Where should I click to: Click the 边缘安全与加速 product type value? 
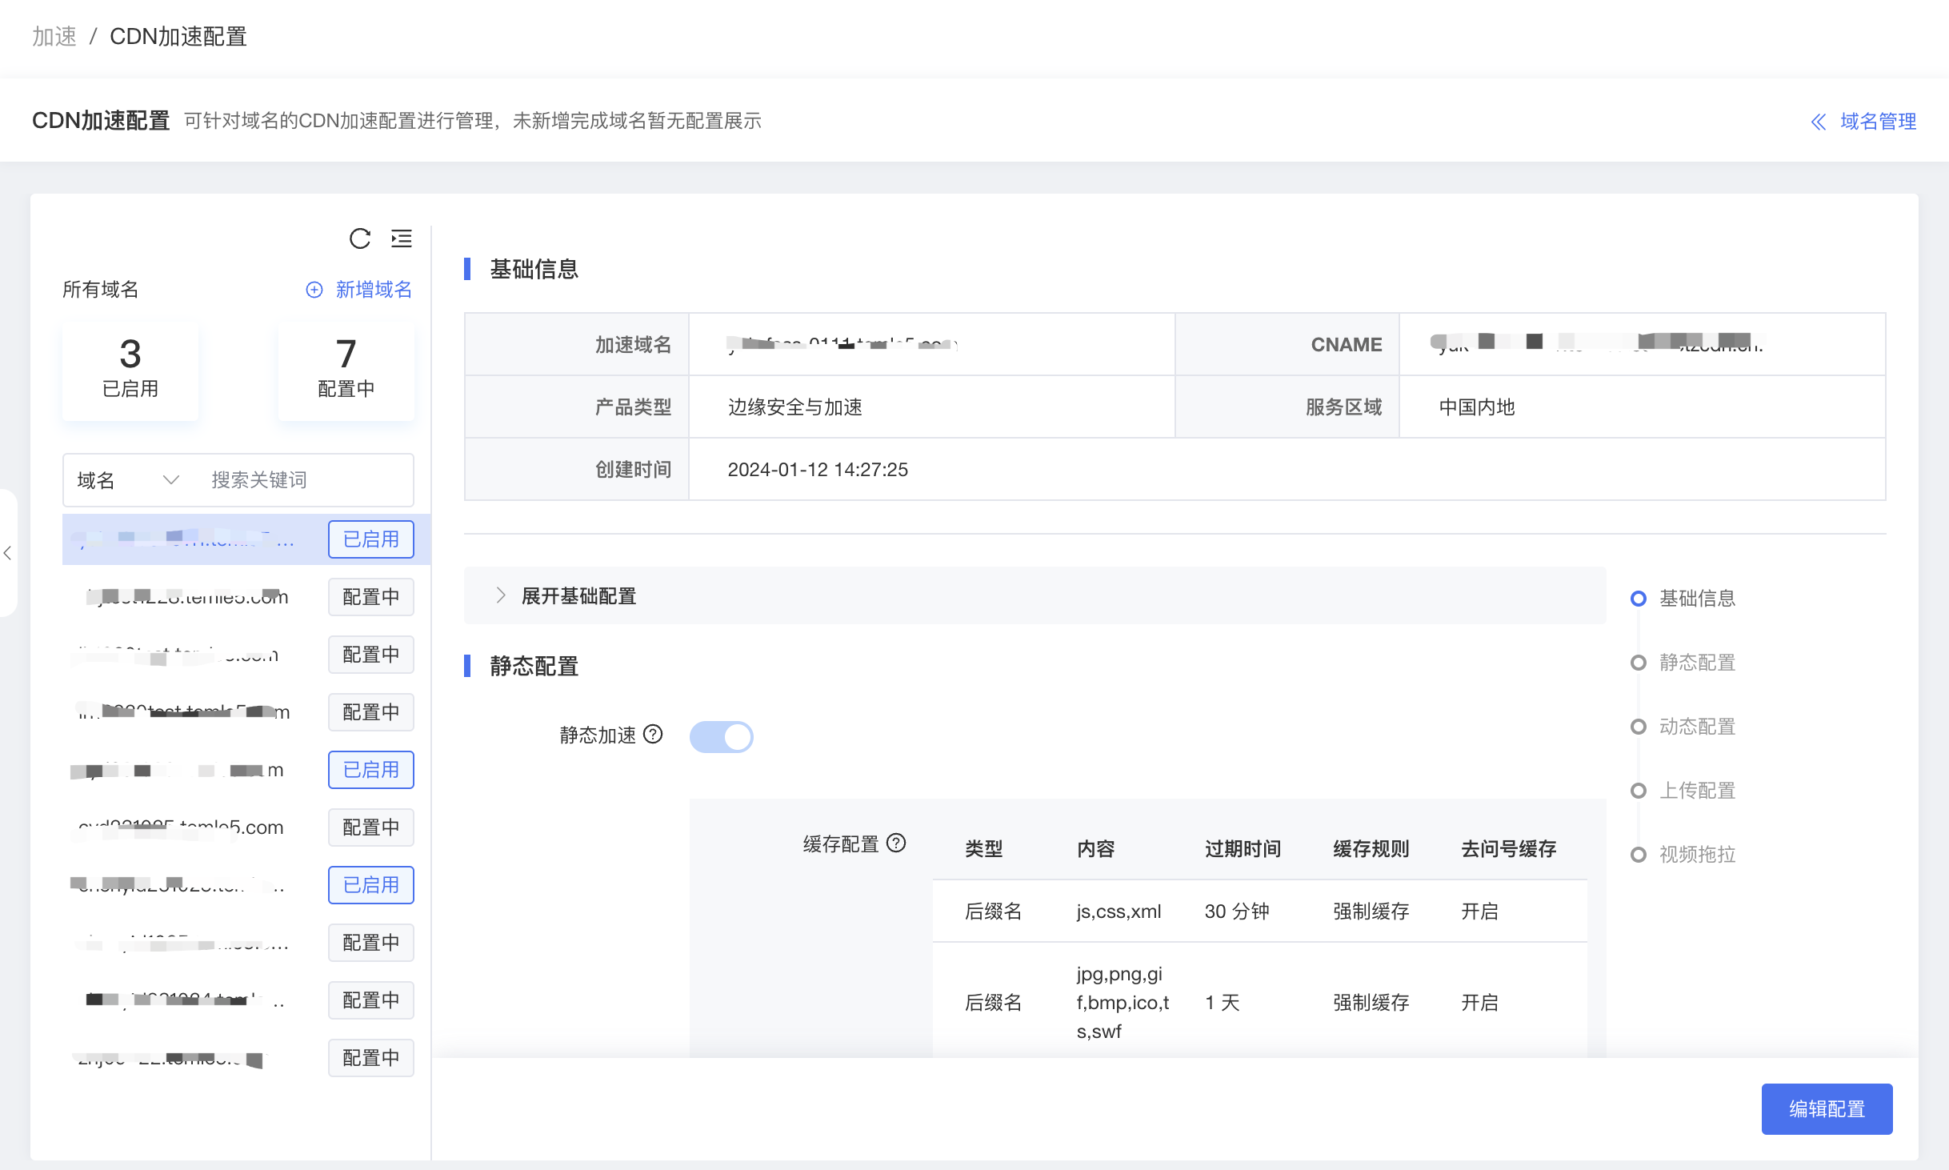pos(795,407)
